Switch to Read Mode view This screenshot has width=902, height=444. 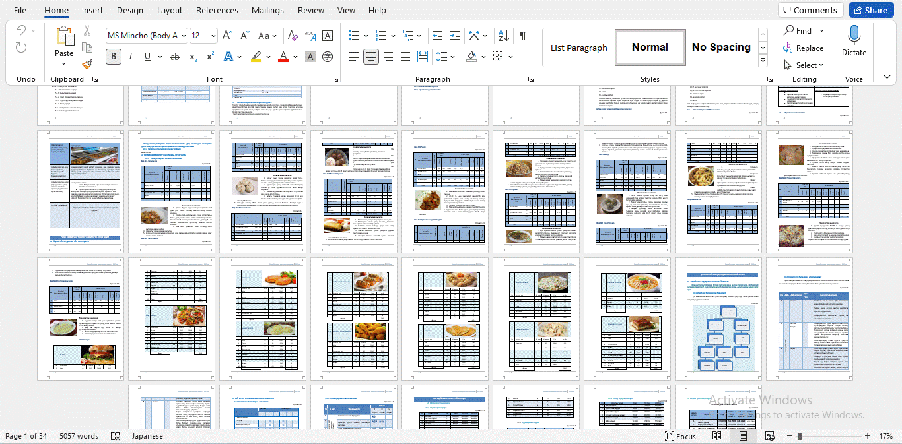tap(717, 436)
